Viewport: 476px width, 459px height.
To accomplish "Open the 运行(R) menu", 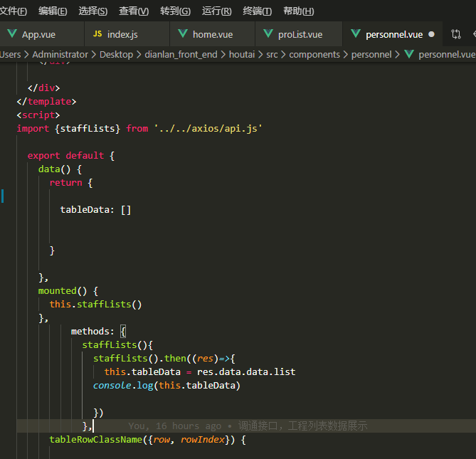I will pyautogui.click(x=217, y=11).
